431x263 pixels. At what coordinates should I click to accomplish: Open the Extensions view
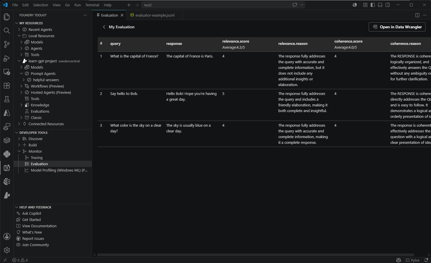7,85
